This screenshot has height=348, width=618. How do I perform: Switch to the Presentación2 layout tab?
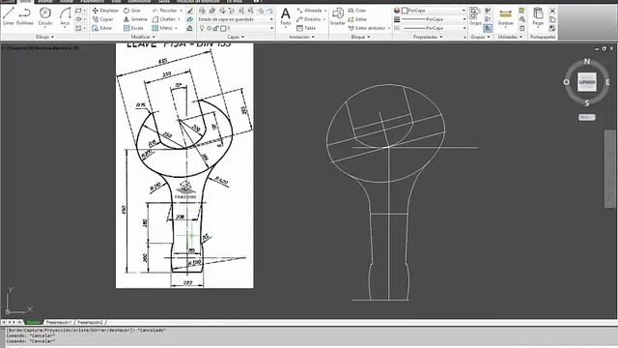90,322
